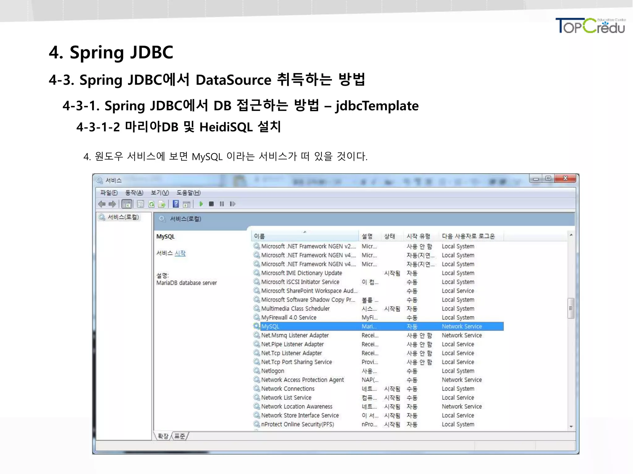Image resolution: width=633 pixels, height=474 pixels.
Task: Minimize the 서비스 window
Action: (536, 179)
